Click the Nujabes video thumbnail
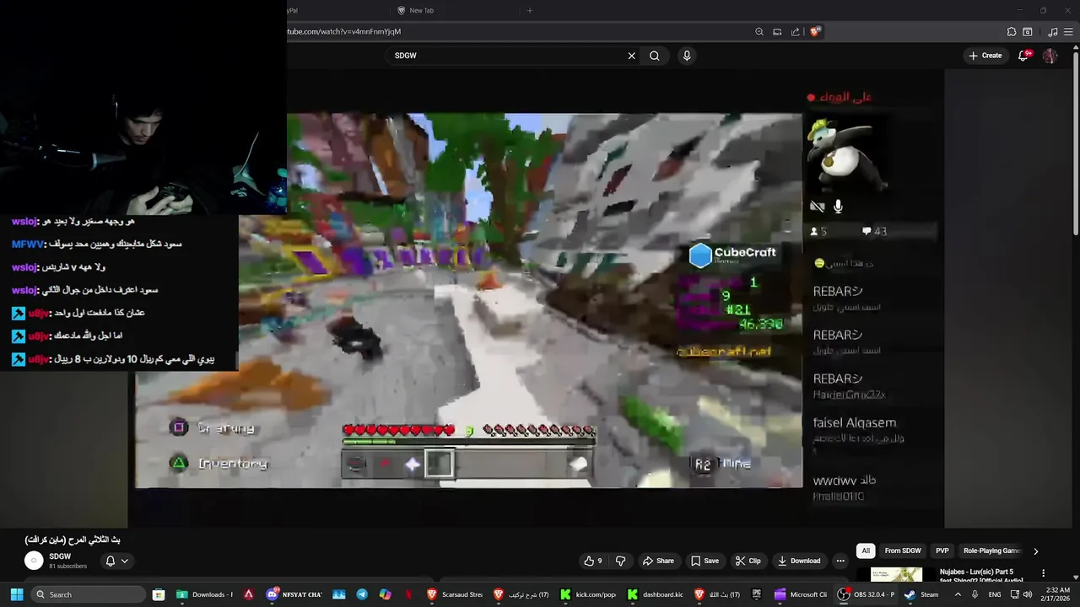 [896, 574]
